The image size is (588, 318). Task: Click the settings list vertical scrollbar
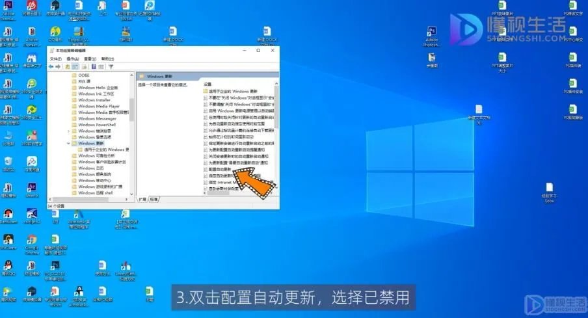pos(276,107)
